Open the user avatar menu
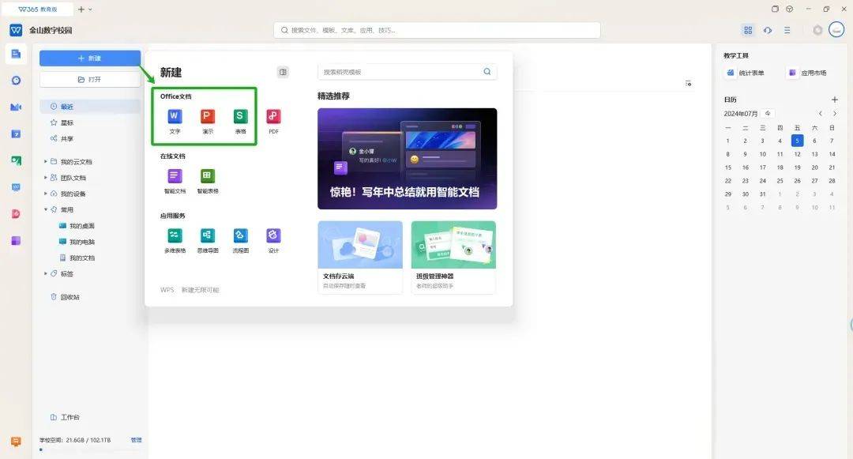853x459 pixels. [x=836, y=29]
